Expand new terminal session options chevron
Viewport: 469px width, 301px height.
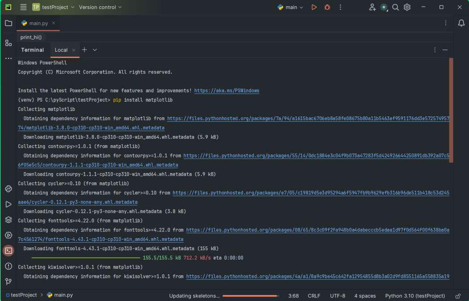95,50
